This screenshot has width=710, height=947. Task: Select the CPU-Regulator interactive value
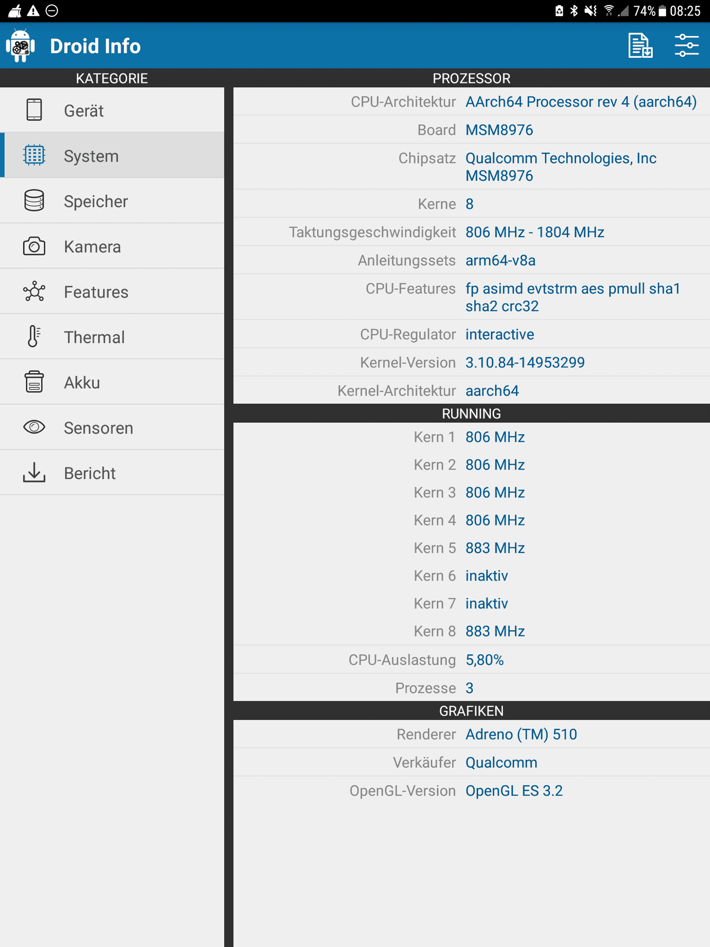499,334
